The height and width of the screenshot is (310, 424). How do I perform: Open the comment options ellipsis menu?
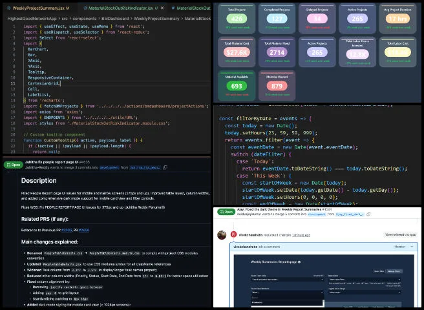(x=411, y=247)
